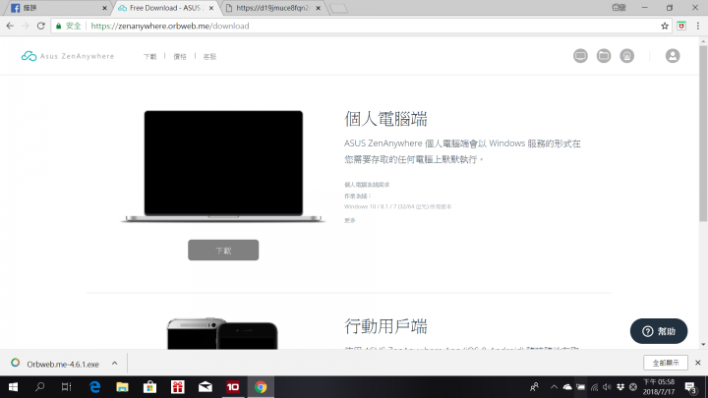This screenshot has width=708, height=398.
Task: Bookmark this page with the star icon
Action: (665, 26)
